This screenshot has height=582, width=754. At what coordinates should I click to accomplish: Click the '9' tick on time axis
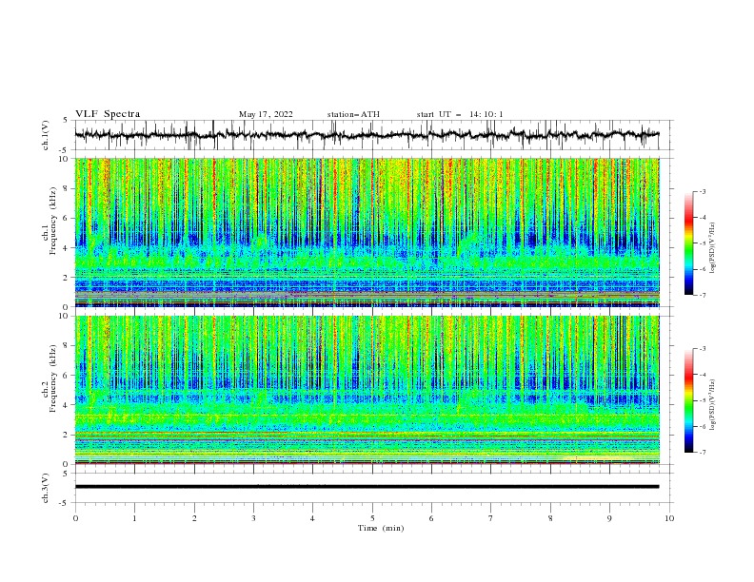point(609,518)
